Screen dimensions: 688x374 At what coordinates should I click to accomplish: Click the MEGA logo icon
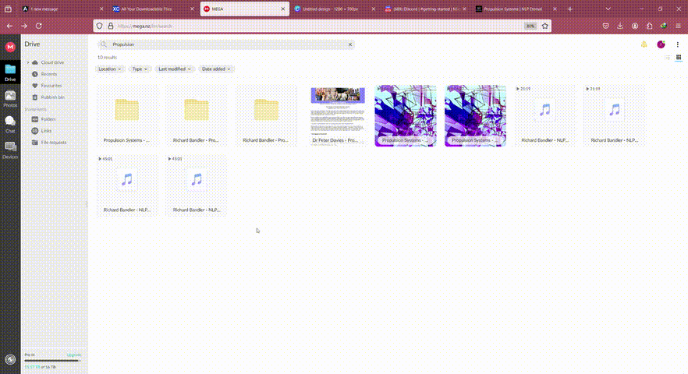[10, 47]
